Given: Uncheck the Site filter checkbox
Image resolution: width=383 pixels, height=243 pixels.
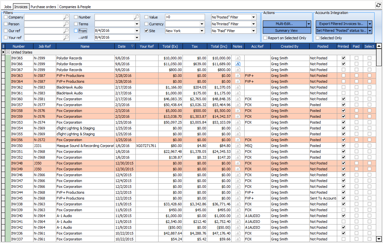Looking at the screenshot, I should pos(147,31).
